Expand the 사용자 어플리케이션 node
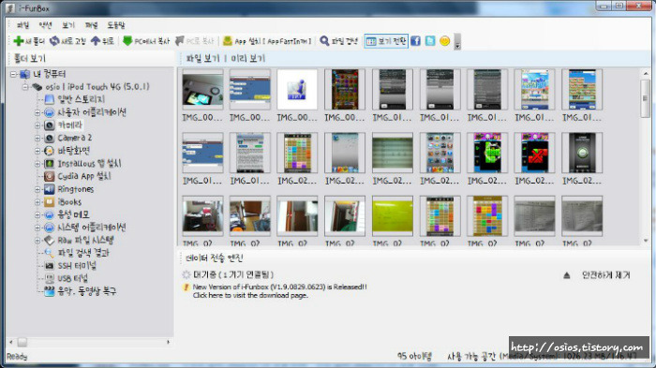656x368 pixels. pos(37,112)
